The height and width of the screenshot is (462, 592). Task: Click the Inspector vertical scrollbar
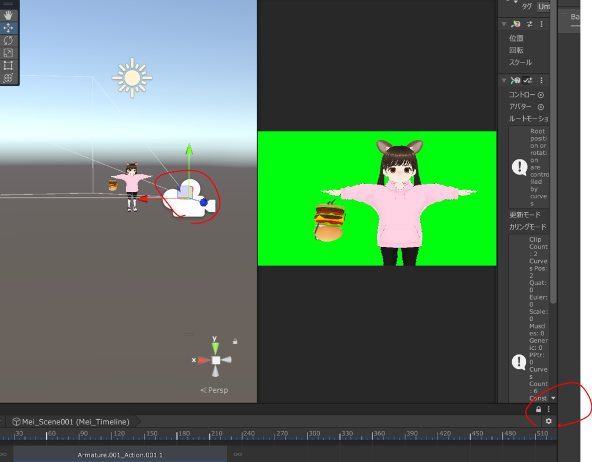tap(553, 173)
